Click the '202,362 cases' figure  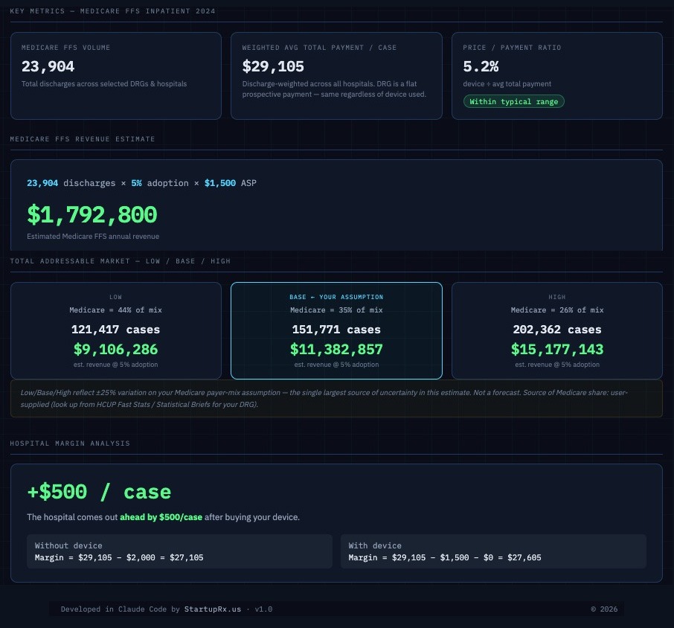[x=557, y=330]
